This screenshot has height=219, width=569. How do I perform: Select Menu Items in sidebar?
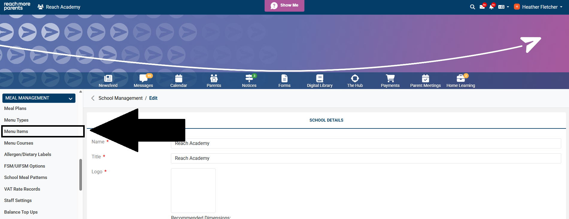pyautogui.click(x=16, y=131)
